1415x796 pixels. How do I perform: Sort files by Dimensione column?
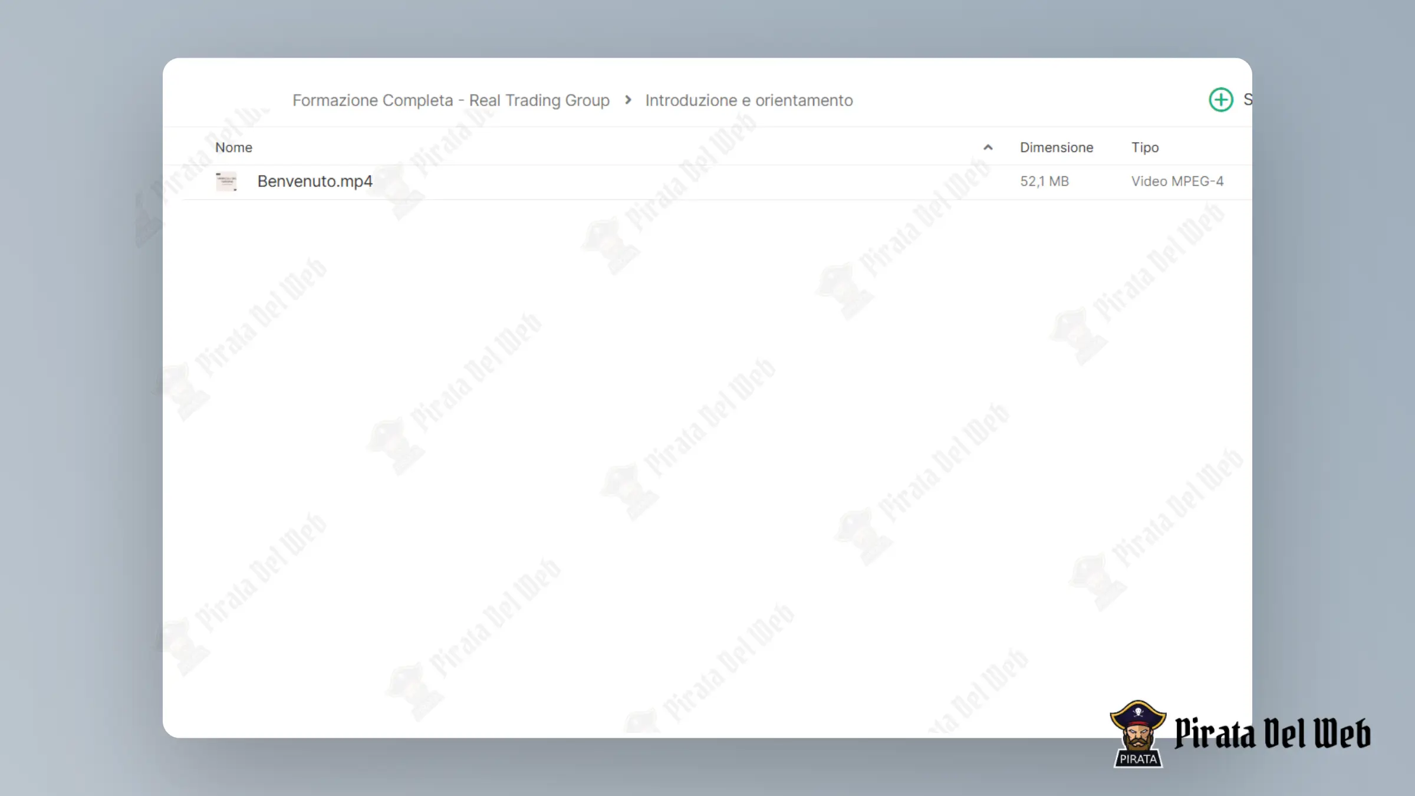click(1057, 147)
